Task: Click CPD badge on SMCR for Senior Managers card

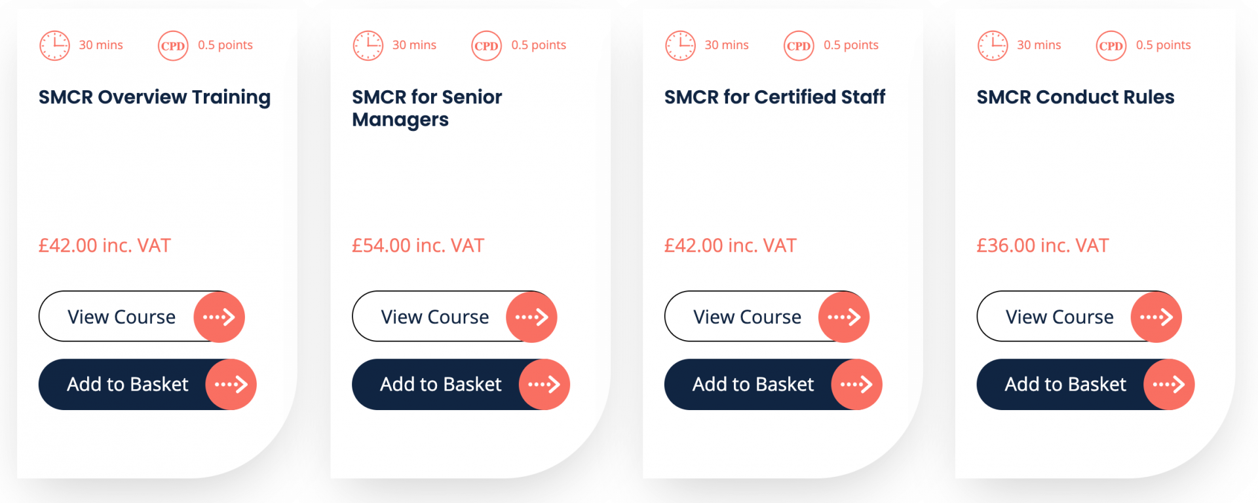Action: click(x=486, y=46)
